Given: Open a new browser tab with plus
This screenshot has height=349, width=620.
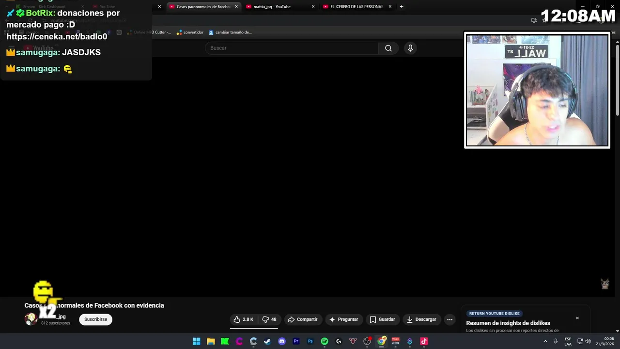Looking at the screenshot, I should pyautogui.click(x=402, y=7).
